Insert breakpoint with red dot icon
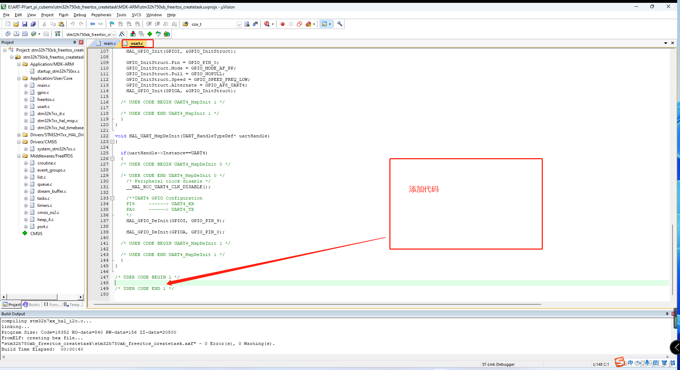This screenshot has height=370, width=680. click(283, 24)
